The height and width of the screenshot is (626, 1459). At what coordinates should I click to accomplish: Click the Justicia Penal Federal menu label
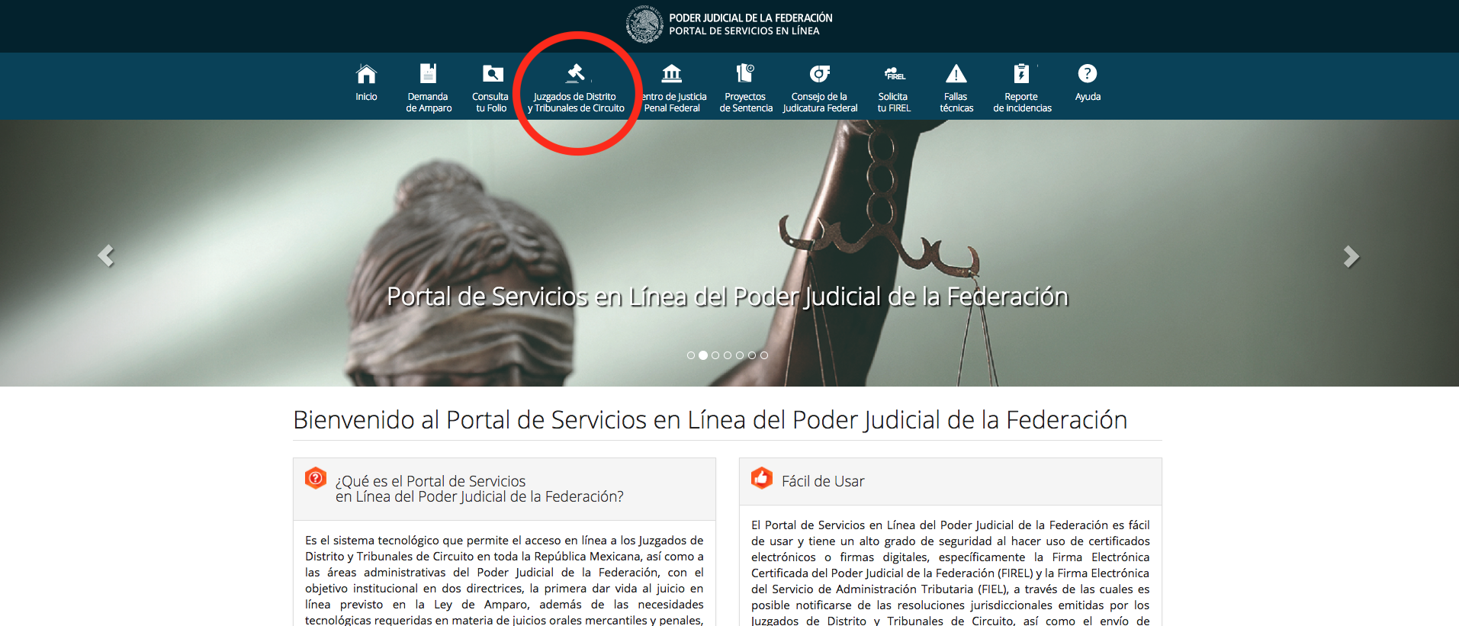coord(674,102)
